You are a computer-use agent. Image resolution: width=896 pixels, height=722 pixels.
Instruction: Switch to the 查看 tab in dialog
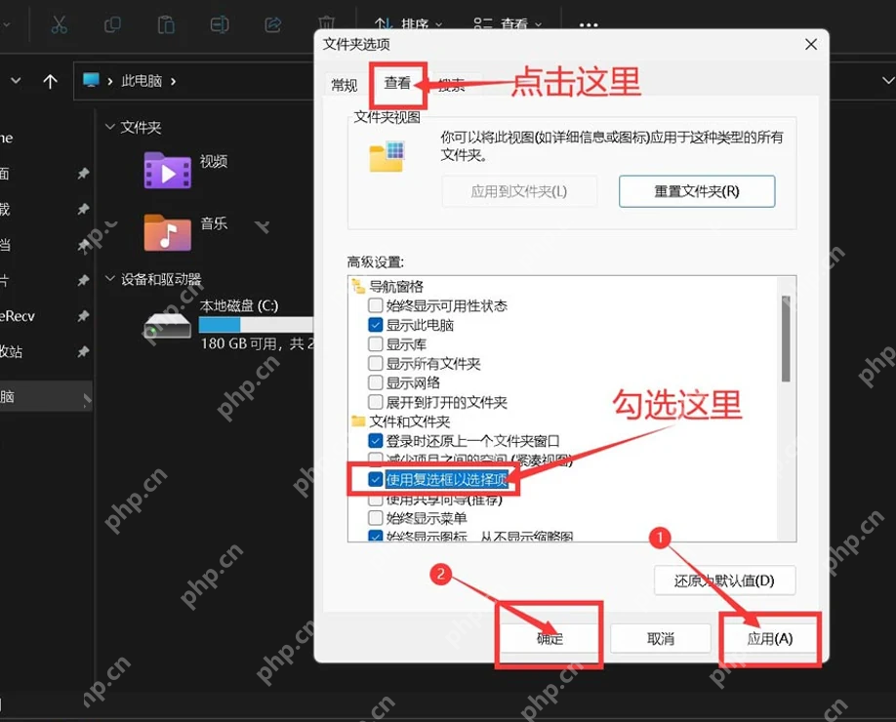tap(397, 83)
